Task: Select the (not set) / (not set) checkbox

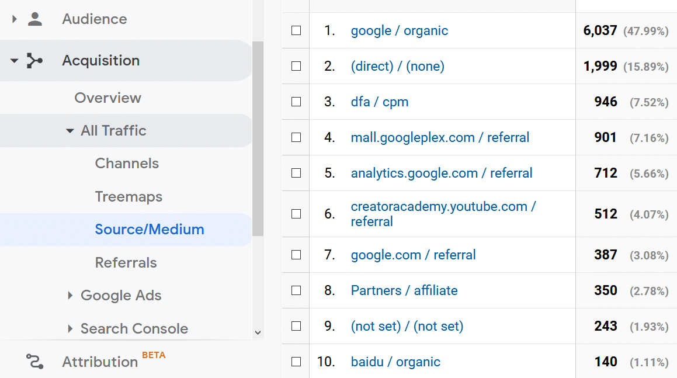Action: (296, 326)
